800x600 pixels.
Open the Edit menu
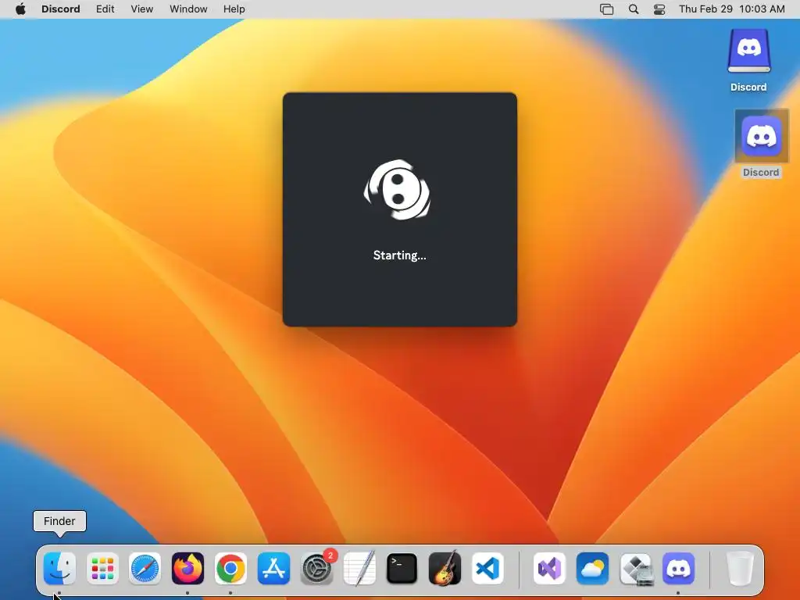click(x=105, y=9)
